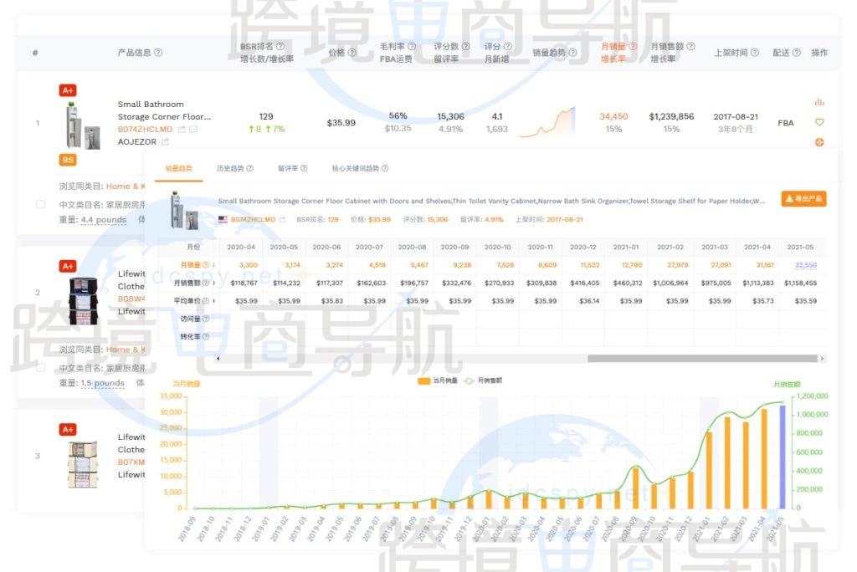
Task: Click the heart favorite icon for product 1
Action: pos(819,122)
